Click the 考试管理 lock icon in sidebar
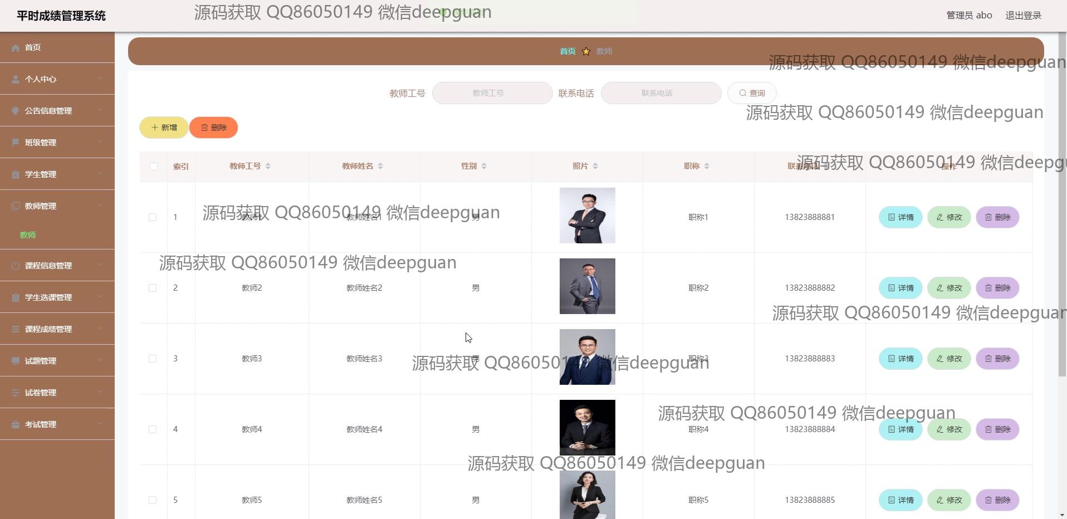Screen dimensions: 1067x519 (x=15, y=424)
